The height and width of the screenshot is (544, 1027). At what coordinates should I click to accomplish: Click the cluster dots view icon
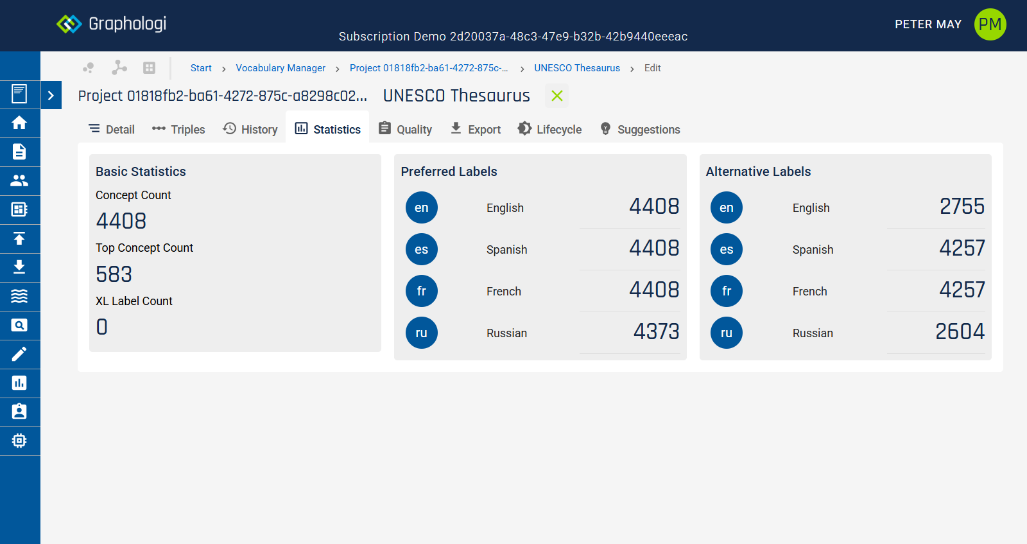click(x=89, y=67)
